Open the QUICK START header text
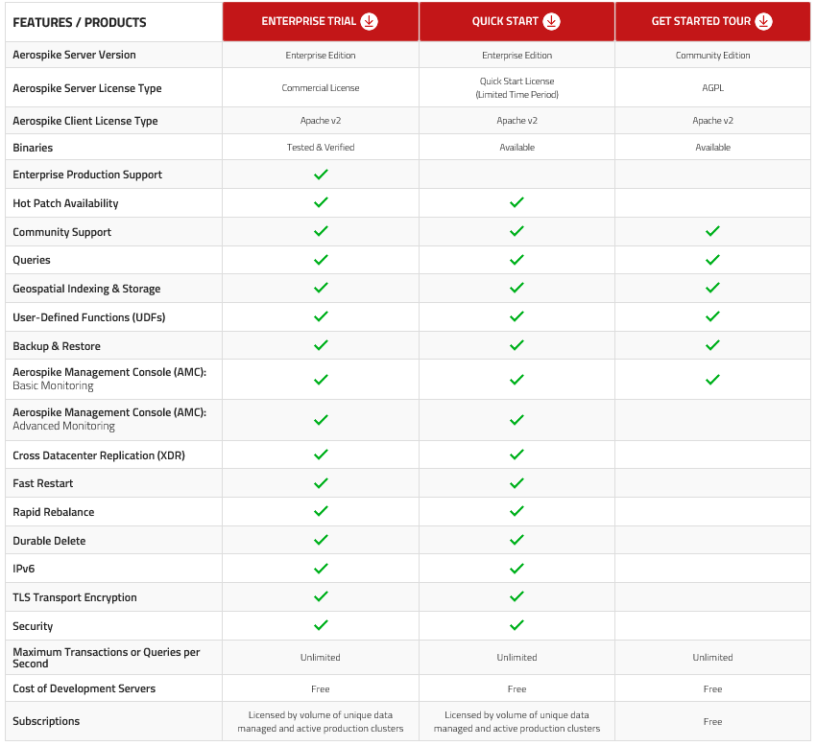Screen dimensions: 817x746 click(x=504, y=21)
